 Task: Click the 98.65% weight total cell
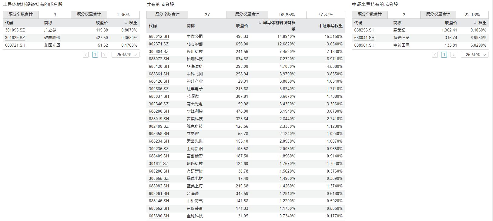point(287,15)
